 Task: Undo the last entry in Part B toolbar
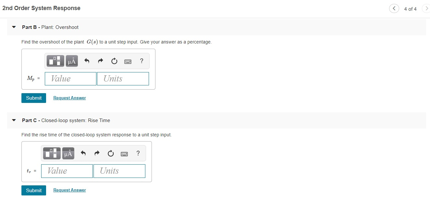(x=86, y=61)
